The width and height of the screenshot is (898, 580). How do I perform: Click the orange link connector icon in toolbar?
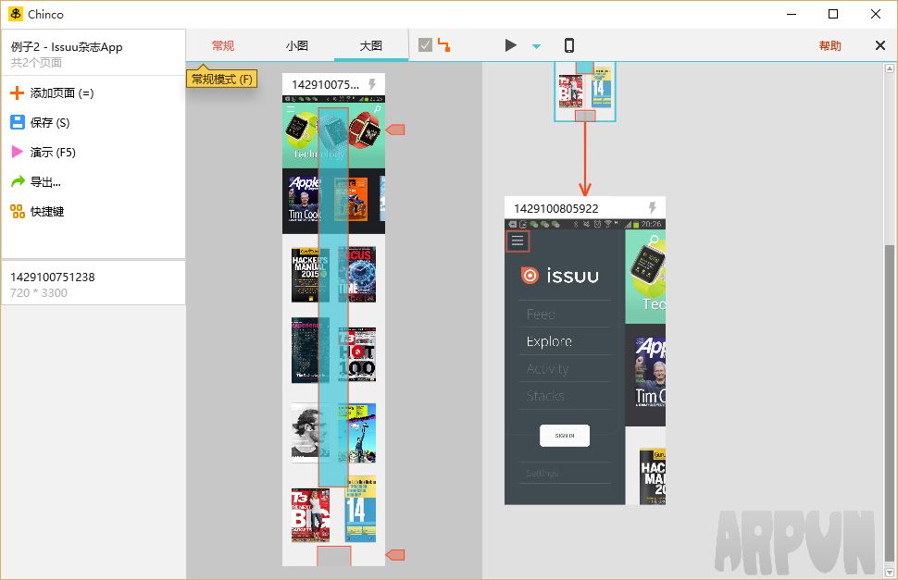[x=444, y=45]
